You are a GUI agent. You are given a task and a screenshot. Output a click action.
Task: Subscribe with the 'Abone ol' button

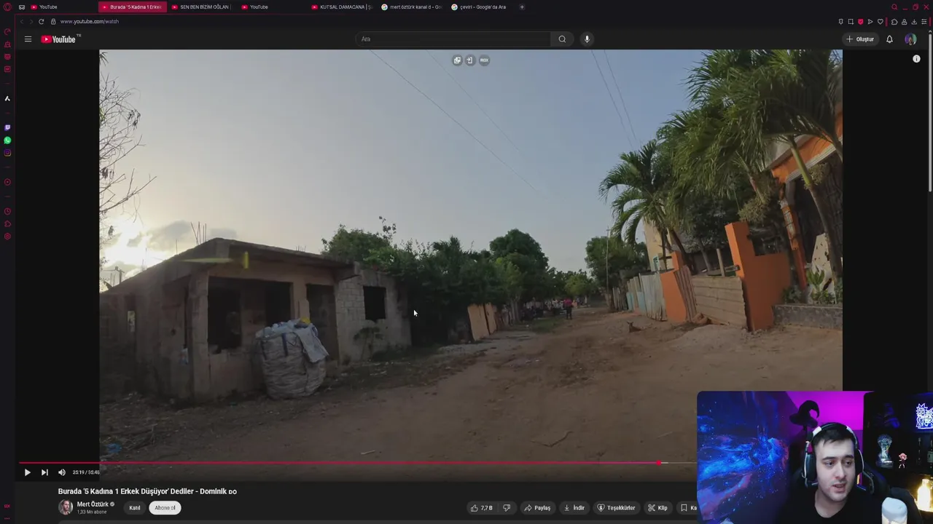pyautogui.click(x=165, y=508)
